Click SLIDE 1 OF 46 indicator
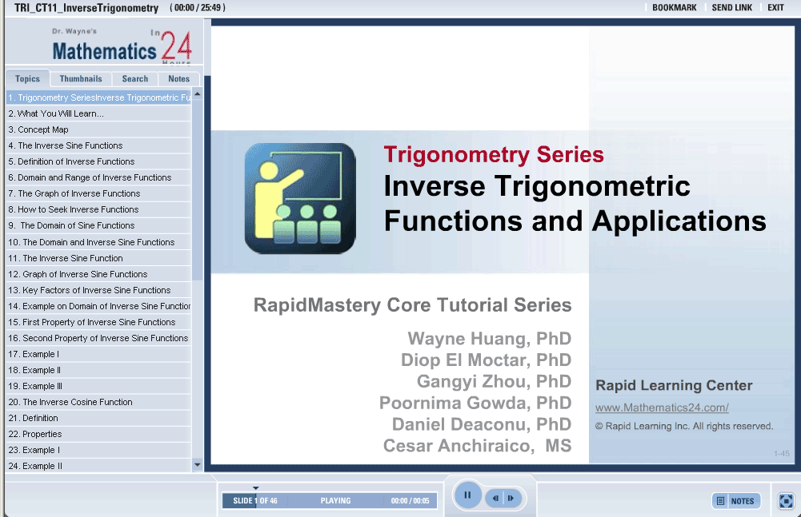Viewport: 801px width, 517px height. click(255, 501)
